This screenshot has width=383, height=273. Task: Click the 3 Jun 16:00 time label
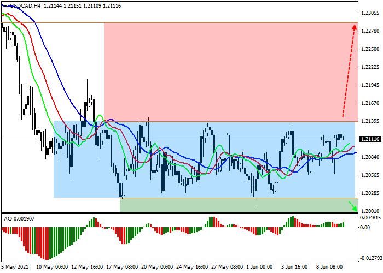pos(294,267)
